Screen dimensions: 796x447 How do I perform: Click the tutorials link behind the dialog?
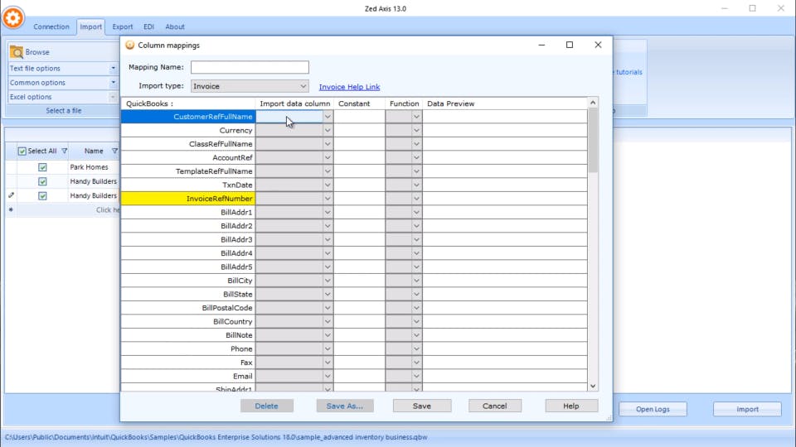[x=629, y=72]
